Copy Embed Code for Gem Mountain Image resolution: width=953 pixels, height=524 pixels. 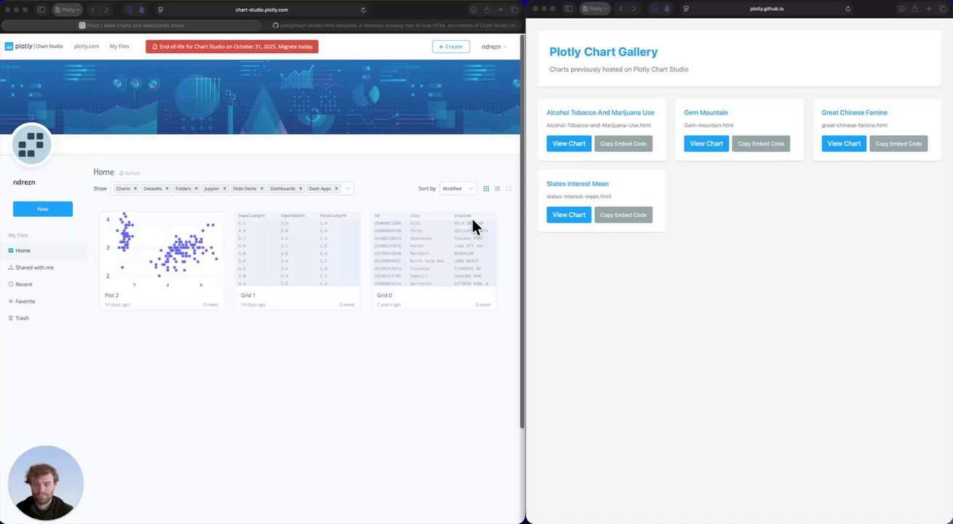point(761,143)
